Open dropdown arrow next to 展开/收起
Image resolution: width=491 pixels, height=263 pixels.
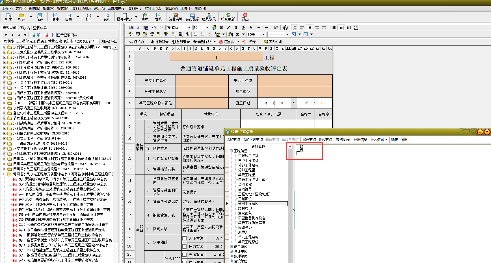[x=136, y=17]
